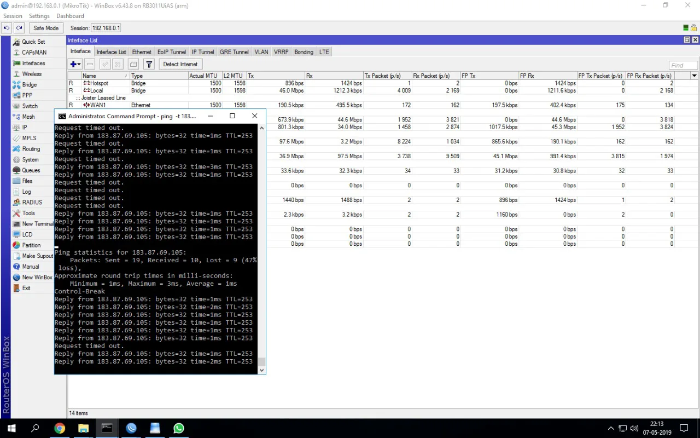The width and height of the screenshot is (700, 438).
Task: Switch to the GRE Tunnel tab
Action: (234, 52)
